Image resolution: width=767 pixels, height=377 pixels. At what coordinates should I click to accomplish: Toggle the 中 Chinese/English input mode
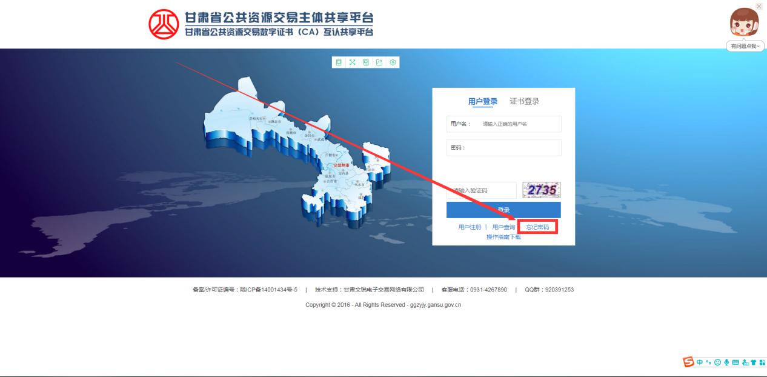click(699, 362)
